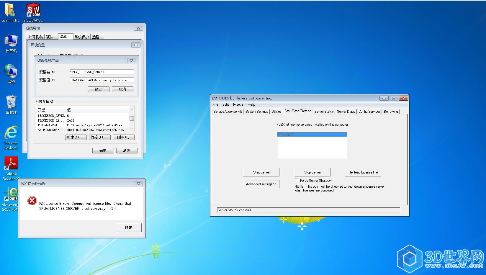Open the SOLIDWORKS 2016 desktop shortcut
486x275 pixels.
pos(33,13)
